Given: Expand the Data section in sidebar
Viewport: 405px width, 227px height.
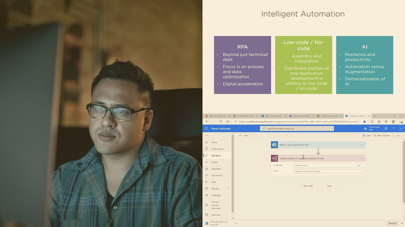Looking at the screenshot, I should (x=228, y=182).
